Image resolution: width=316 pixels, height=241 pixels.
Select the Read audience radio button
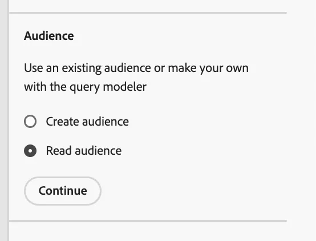point(30,151)
